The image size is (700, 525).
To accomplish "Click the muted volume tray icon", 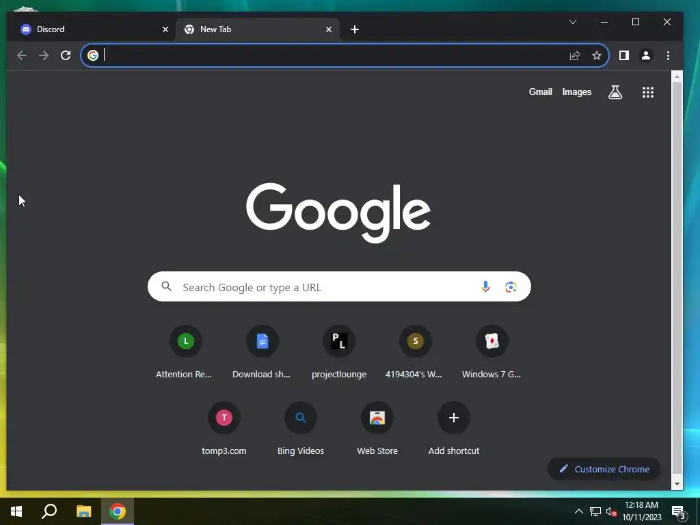I will pyautogui.click(x=611, y=511).
